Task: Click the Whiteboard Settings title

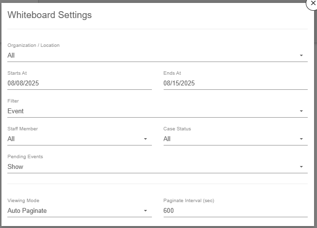Action: [49, 15]
